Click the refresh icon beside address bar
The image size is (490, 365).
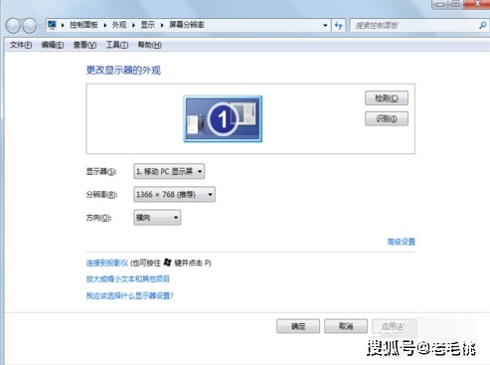[338, 25]
